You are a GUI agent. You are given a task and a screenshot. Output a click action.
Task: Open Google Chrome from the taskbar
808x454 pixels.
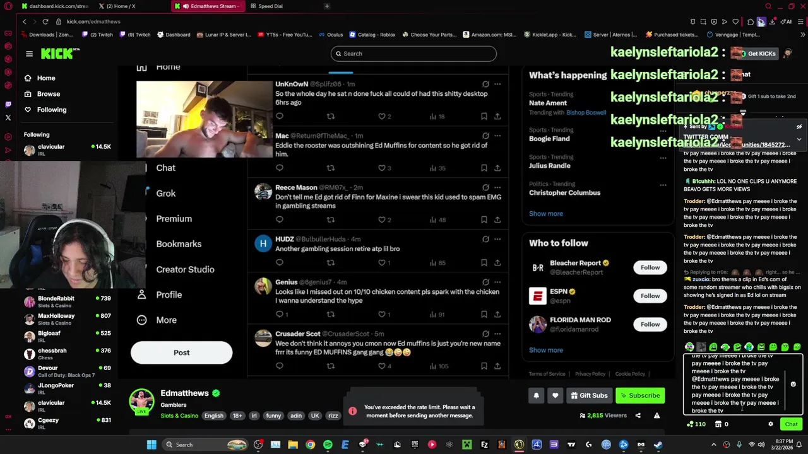[x=310, y=445]
